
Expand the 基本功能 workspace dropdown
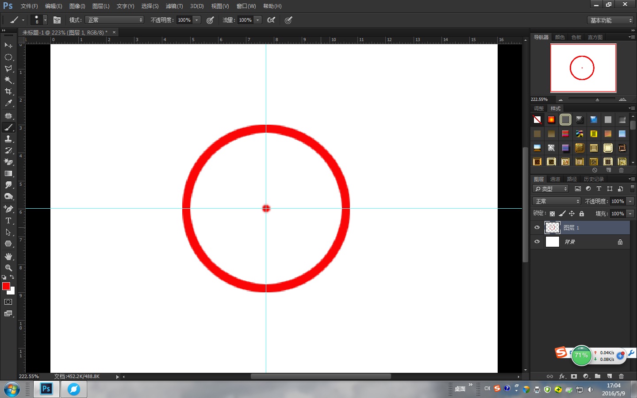pyautogui.click(x=611, y=20)
